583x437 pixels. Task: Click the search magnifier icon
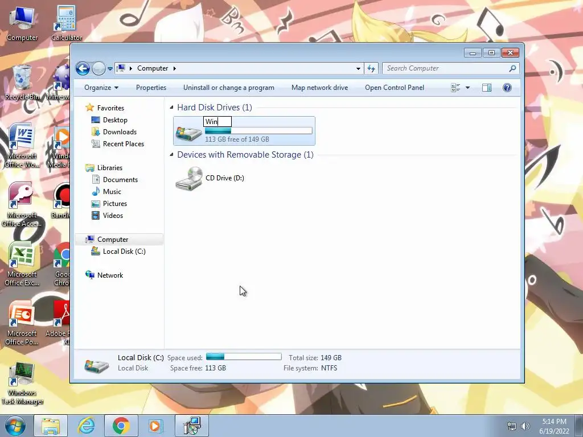(x=513, y=68)
